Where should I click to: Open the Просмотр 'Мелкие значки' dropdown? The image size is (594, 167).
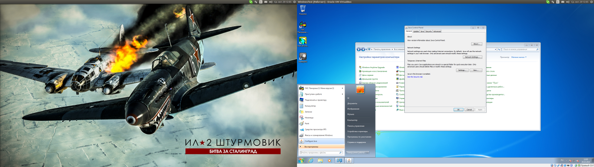pyautogui.click(x=519, y=57)
